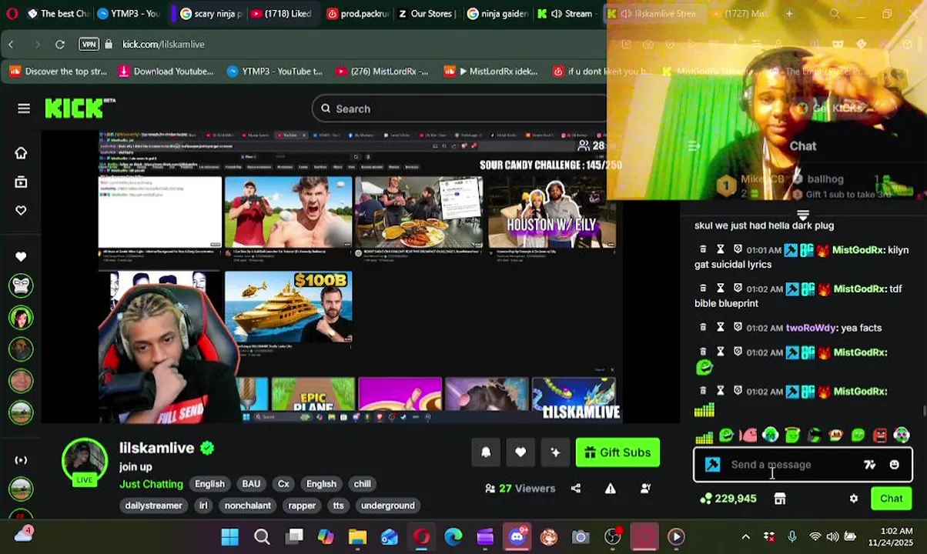Image resolution: width=927 pixels, height=554 pixels.
Task: Report stream with warning triangle icon
Action: (x=611, y=489)
